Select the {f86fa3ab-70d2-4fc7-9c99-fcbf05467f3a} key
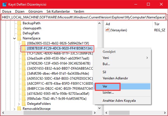 (x=57, y=99)
